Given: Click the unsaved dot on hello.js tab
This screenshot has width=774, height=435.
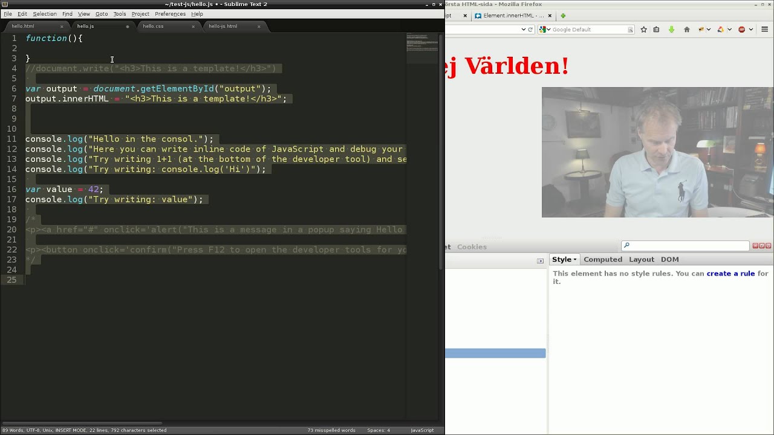Looking at the screenshot, I should 128,27.
